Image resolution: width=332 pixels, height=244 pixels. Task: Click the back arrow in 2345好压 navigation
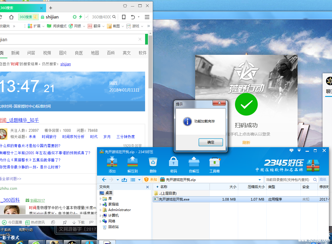coord(104,180)
